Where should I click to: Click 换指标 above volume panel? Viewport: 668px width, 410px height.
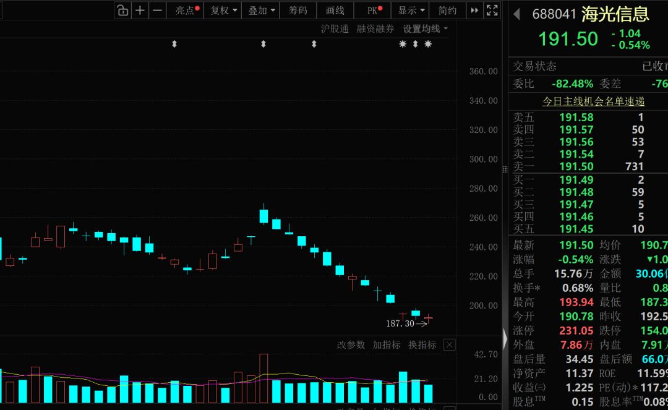(422, 345)
